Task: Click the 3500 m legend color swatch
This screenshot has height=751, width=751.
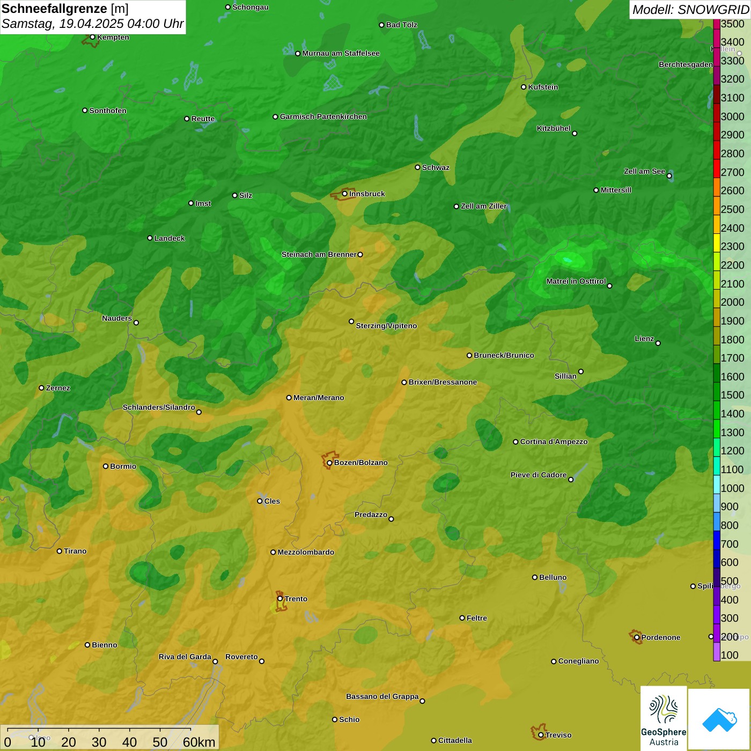Action: coord(717,24)
